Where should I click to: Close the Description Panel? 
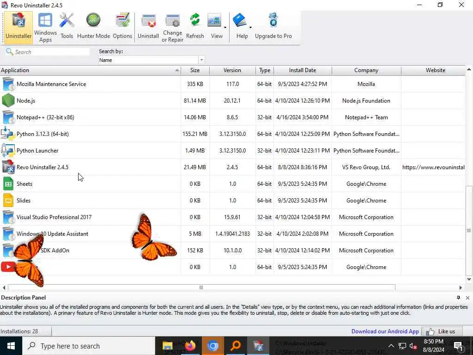coord(467,298)
